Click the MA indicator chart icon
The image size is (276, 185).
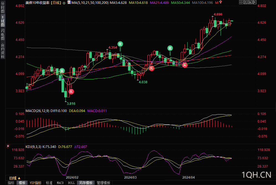click(x=69, y=2)
